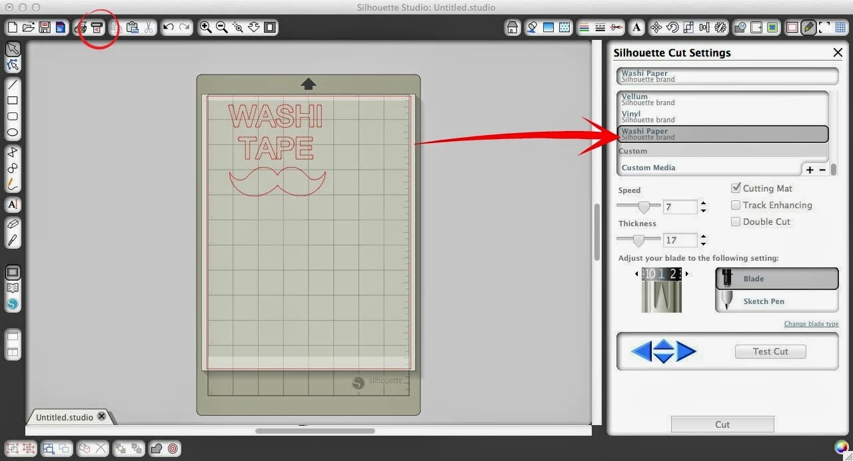
Task: Click the Speed value field
Action: click(x=680, y=207)
